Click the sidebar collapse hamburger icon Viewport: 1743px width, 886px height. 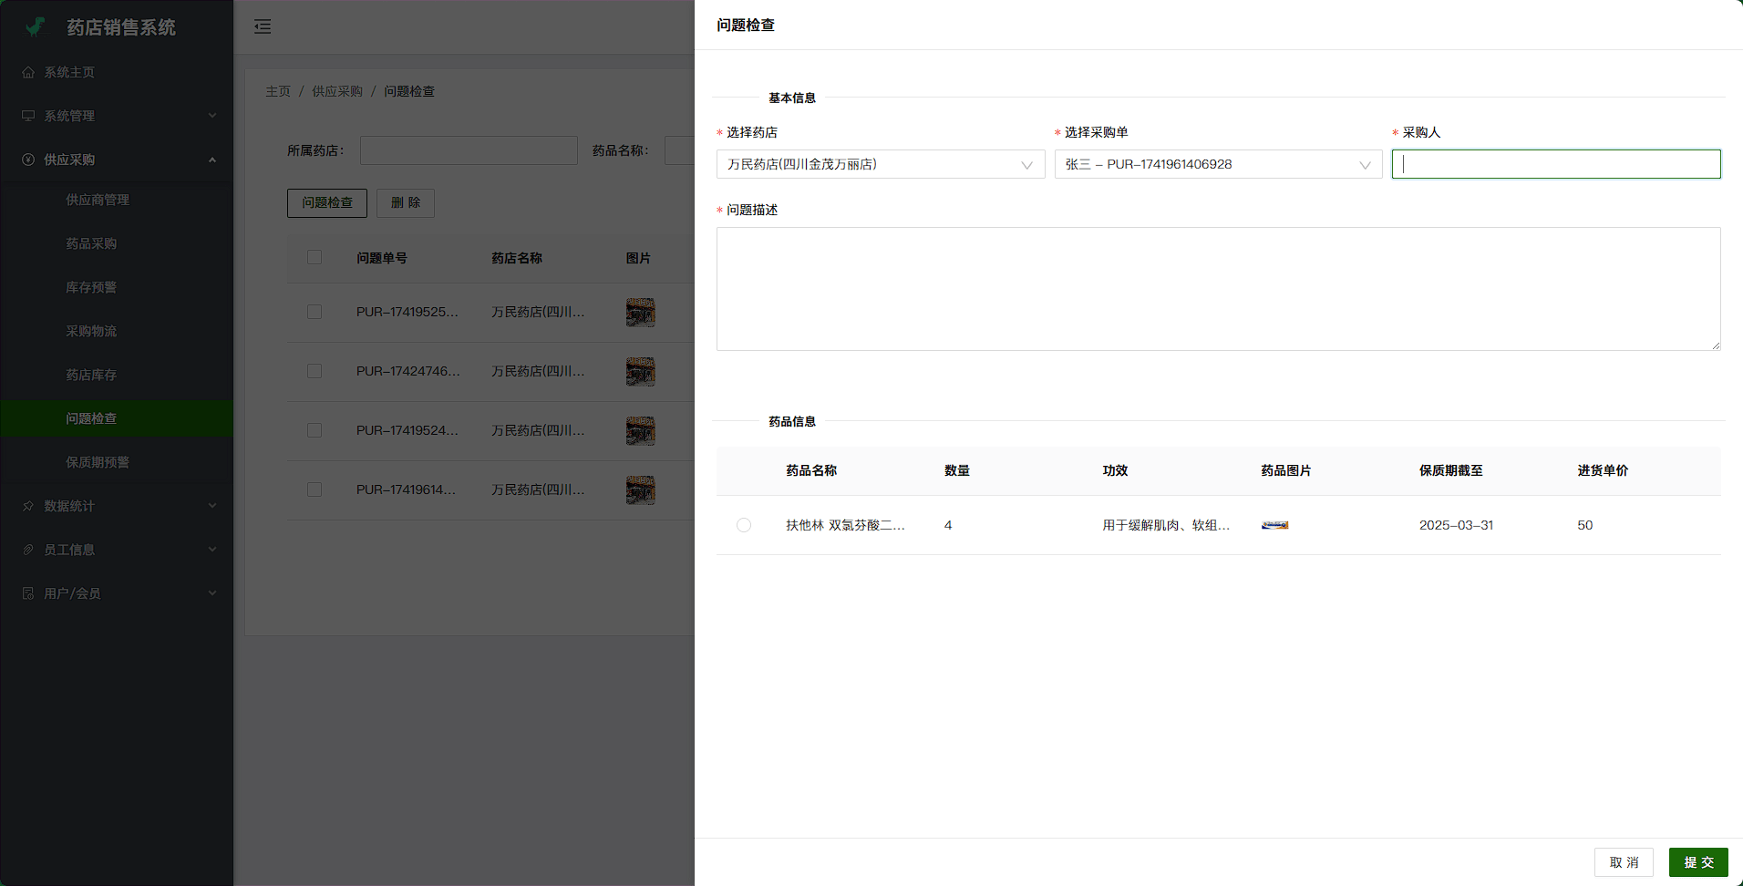tap(263, 26)
